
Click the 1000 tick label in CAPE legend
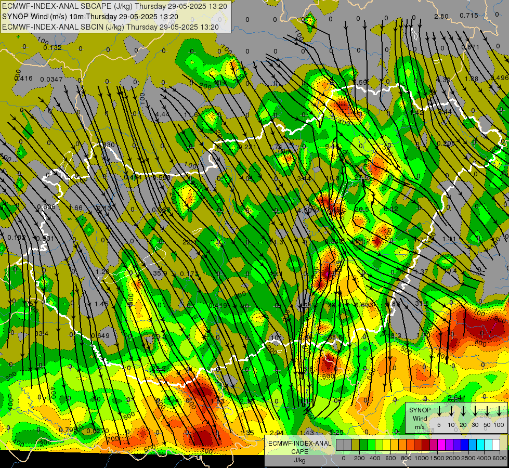(x=422, y=458)
